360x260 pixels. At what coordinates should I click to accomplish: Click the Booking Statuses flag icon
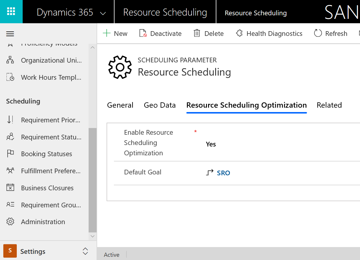(10, 154)
